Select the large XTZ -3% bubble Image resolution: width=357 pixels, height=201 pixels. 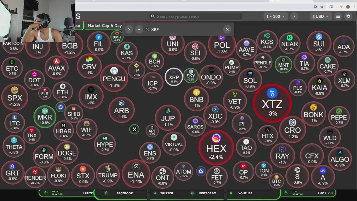coord(272,103)
